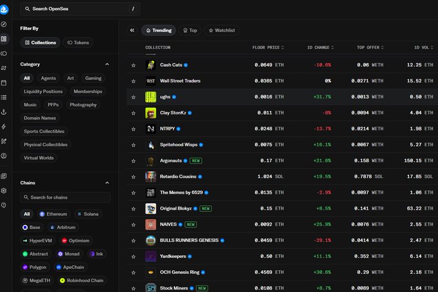Star Cash Cats to watchlist
The width and height of the screenshot is (438, 292).
(133, 65)
